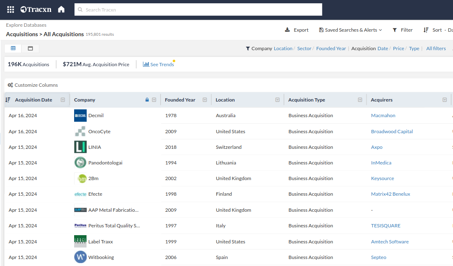Select the Sector company filter

tap(304, 49)
